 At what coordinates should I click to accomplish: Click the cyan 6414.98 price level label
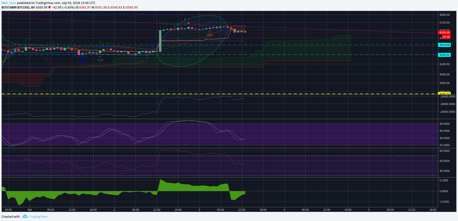click(444, 45)
